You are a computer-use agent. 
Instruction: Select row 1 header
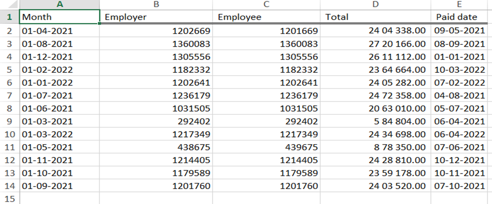point(9,17)
